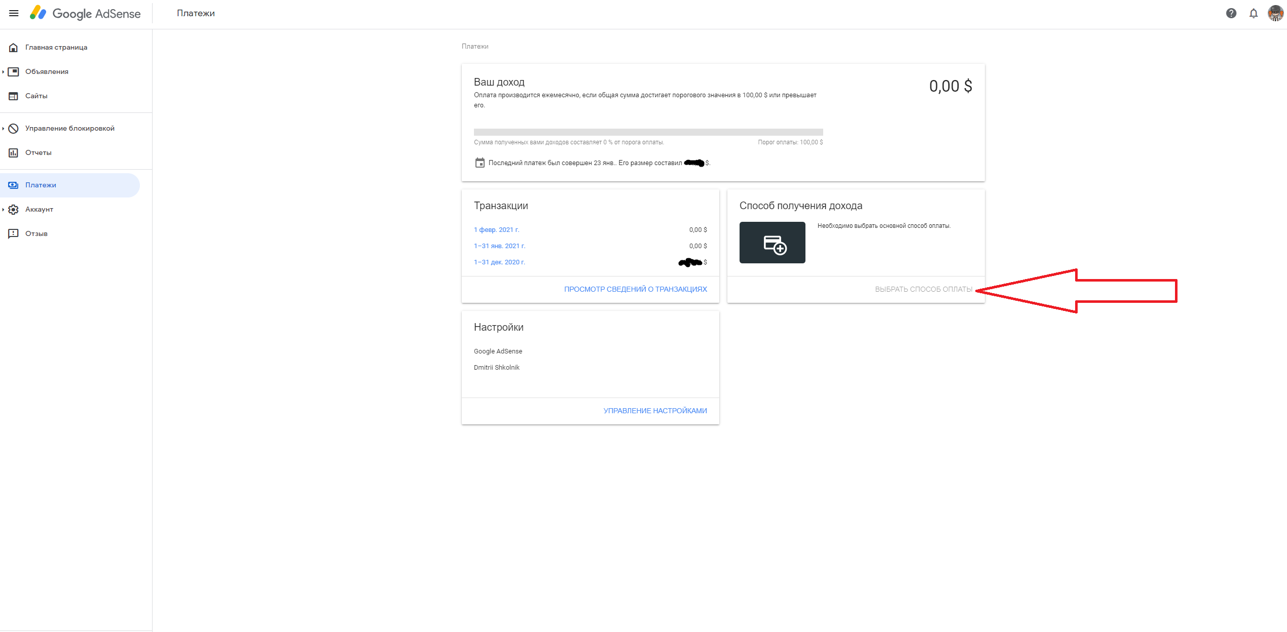1287x632 pixels.
Task: Click ПРОСМОТР СВЕДЕНИЙ О ТРАНЗАКЦИЯХ link
Action: (635, 289)
